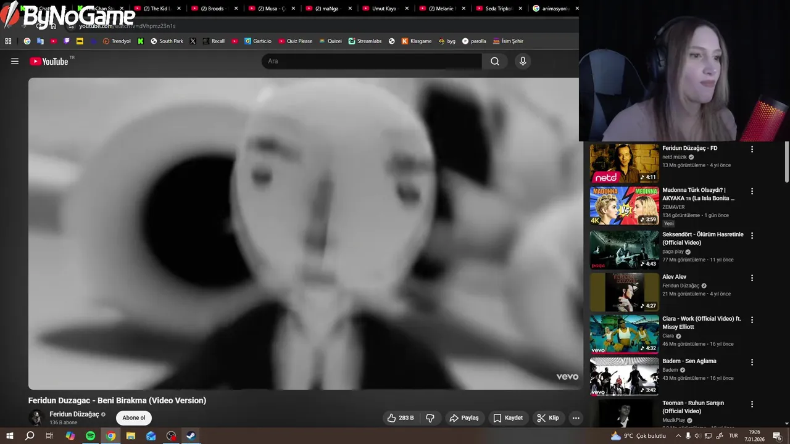
Task: Open the Gartic.io bookmark
Action: tap(257, 41)
